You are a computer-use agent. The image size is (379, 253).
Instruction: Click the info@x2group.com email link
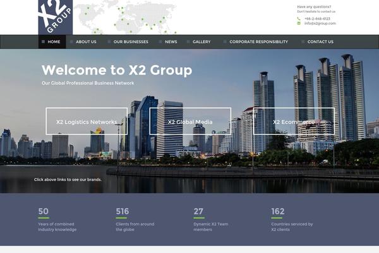tap(320, 23)
